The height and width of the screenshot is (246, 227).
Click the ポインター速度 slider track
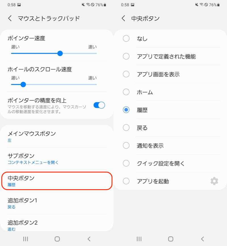pos(54,53)
